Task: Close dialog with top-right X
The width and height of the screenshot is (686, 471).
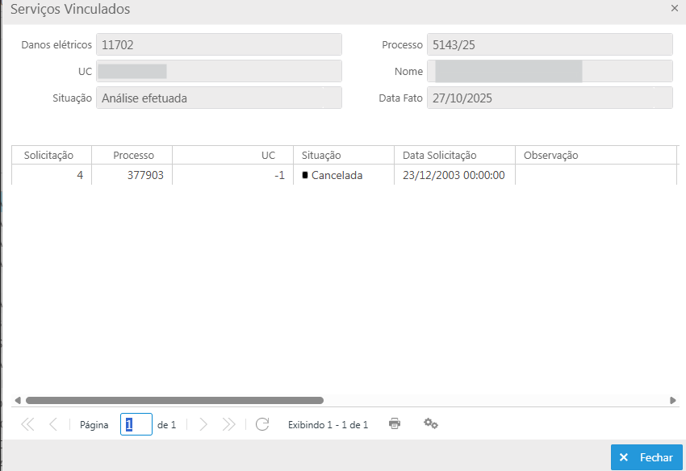Action: coord(675,8)
